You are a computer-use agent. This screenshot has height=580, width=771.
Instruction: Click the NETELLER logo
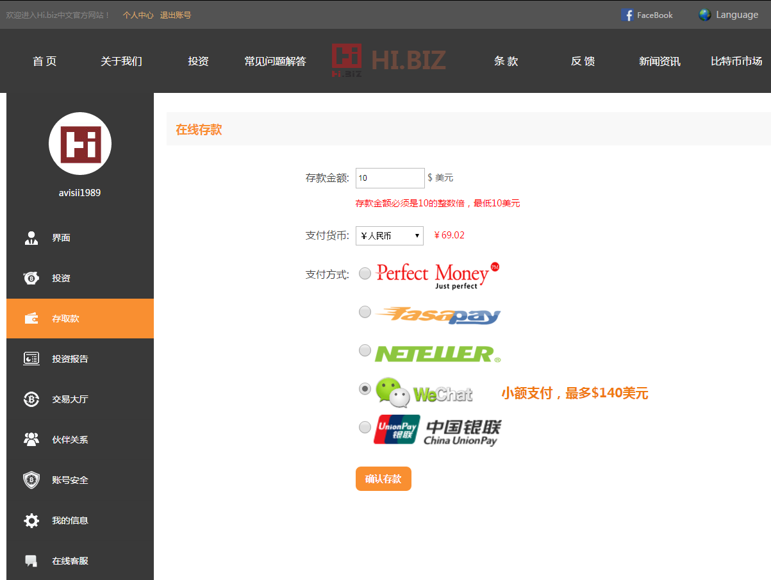[x=438, y=354]
